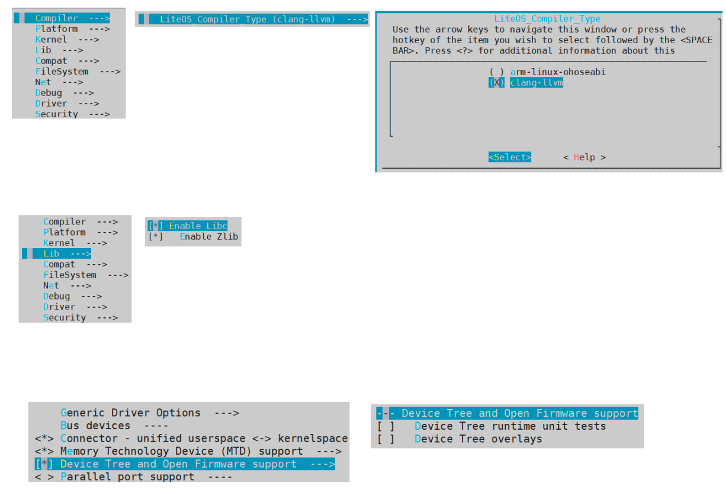The width and height of the screenshot is (726, 489).
Task: Click the <Select> button in dialog
Action: pyautogui.click(x=510, y=157)
